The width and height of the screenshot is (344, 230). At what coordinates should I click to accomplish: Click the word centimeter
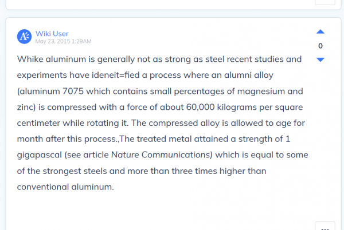pos(38,123)
